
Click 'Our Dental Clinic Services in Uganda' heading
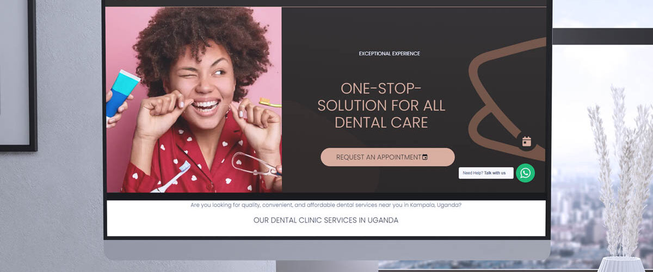[326, 220]
